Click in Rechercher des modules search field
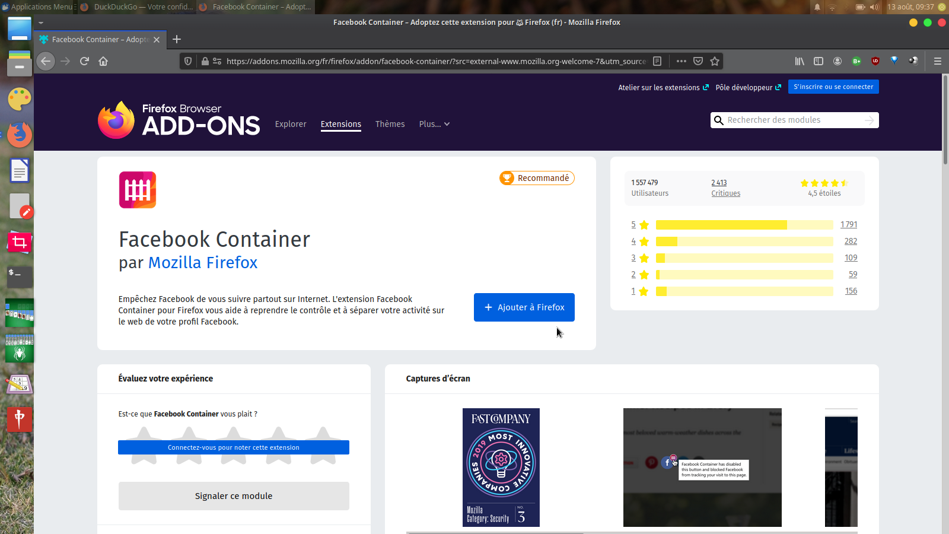Screen dimensions: 949x534 pyautogui.click(x=794, y=120)
